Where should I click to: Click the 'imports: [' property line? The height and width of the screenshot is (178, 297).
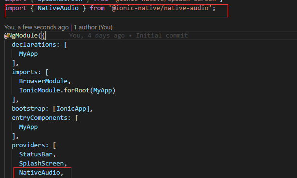coord(30,72)
